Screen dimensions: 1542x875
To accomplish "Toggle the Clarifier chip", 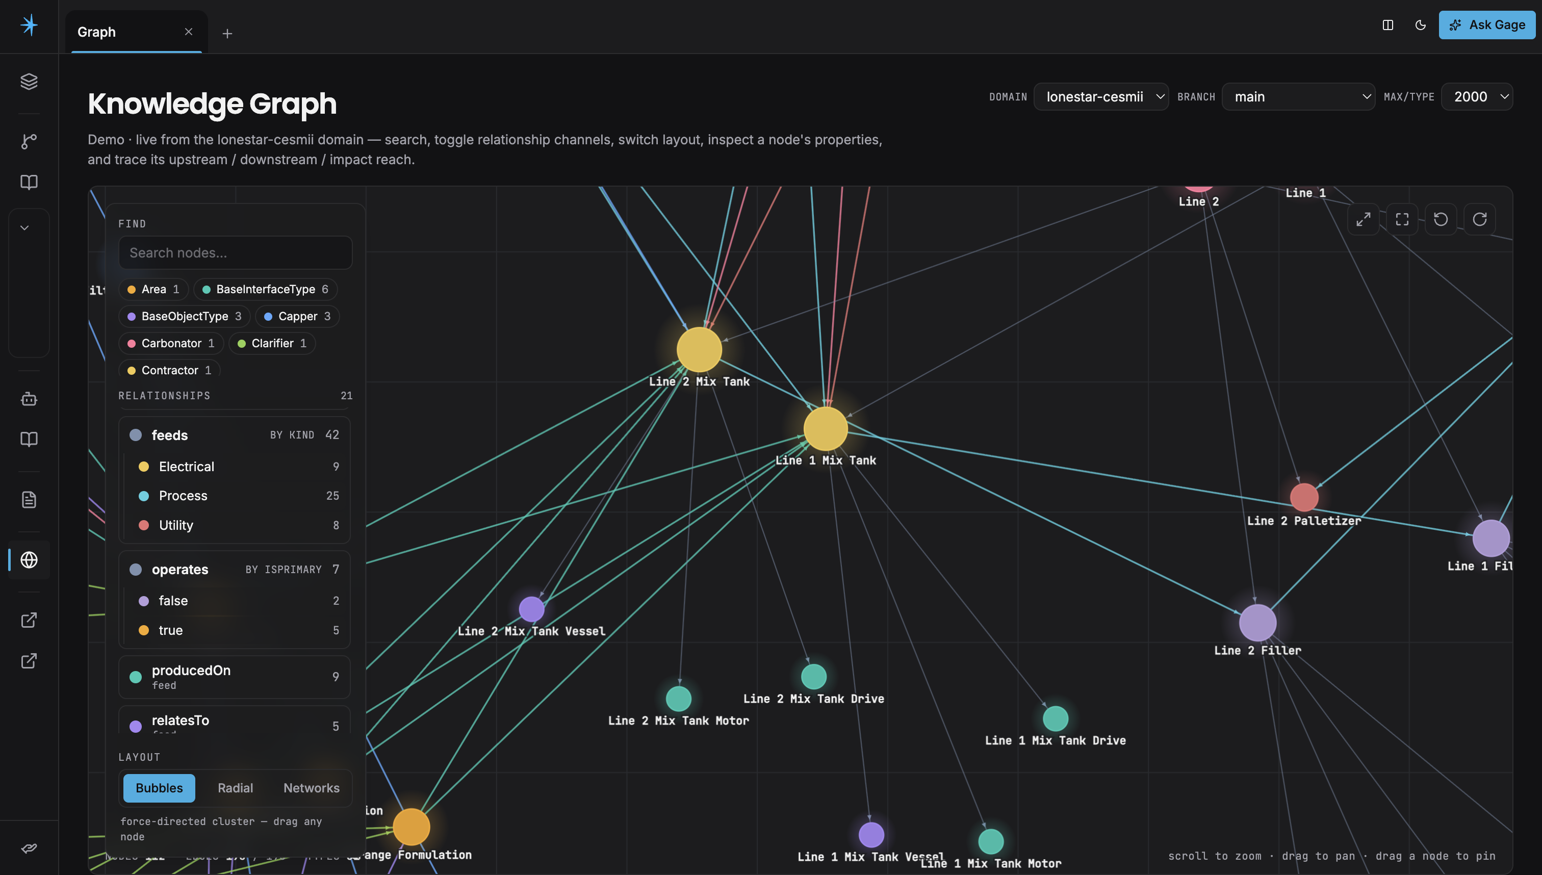I will click(x=272, y=343).
